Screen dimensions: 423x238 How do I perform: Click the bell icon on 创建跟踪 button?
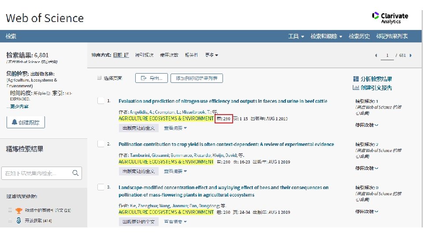pos(14,122)
